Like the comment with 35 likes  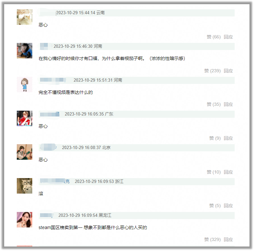pyautogui.click(x=214, y=104)
